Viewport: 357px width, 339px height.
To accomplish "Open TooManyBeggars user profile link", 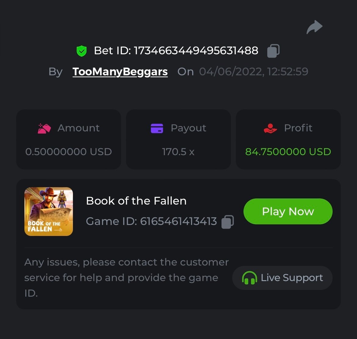I will tap(120, 72).
